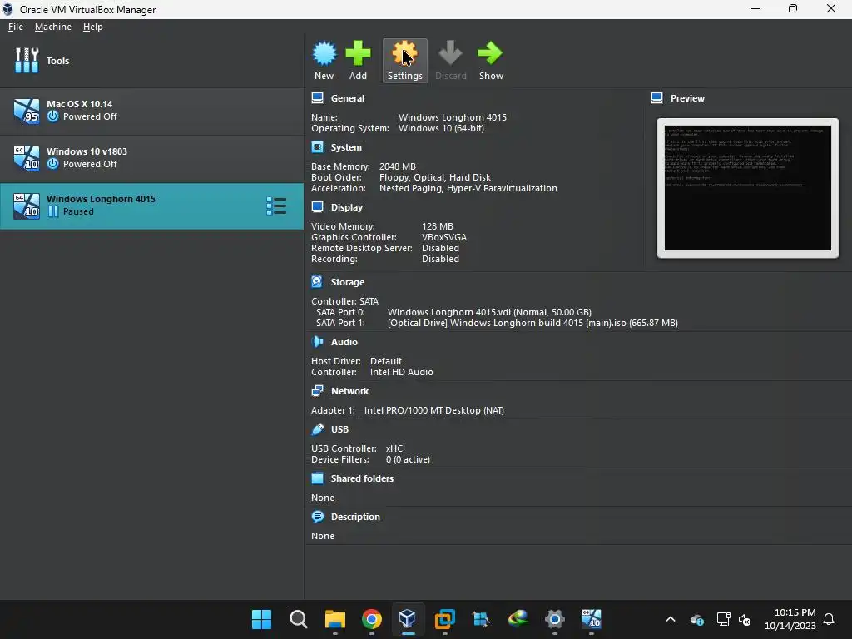Viewport: 852px width, 639px height.
Task: Open the Storage settings heading link
Action: point(348,282)
